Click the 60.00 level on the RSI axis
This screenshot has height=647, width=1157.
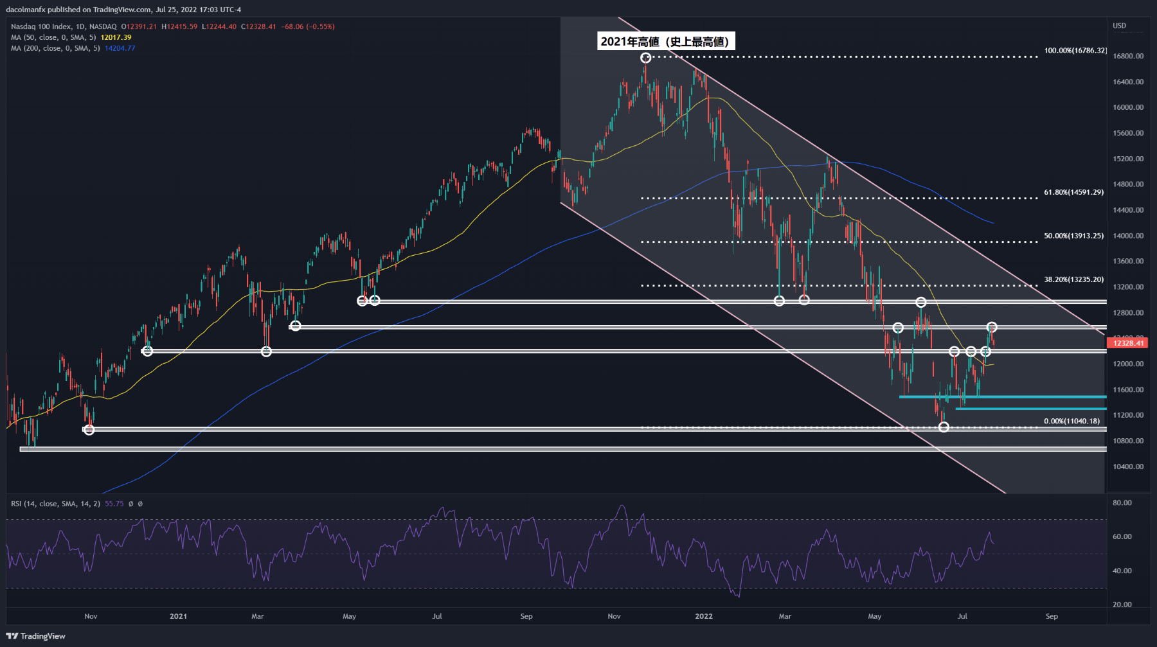(x=1122, y=536)
